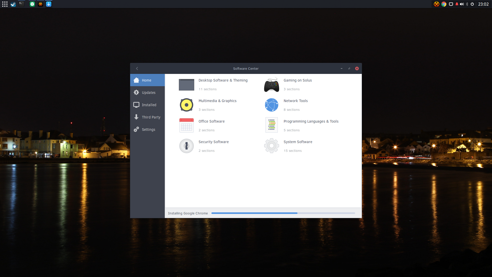Open Gaming on Solus category

click(298, 80)
